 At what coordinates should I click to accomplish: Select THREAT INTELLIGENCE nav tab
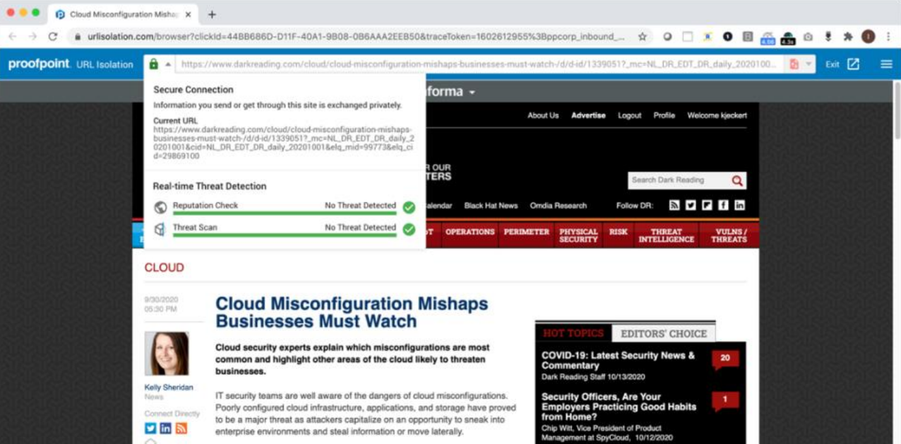pos(666,235)
